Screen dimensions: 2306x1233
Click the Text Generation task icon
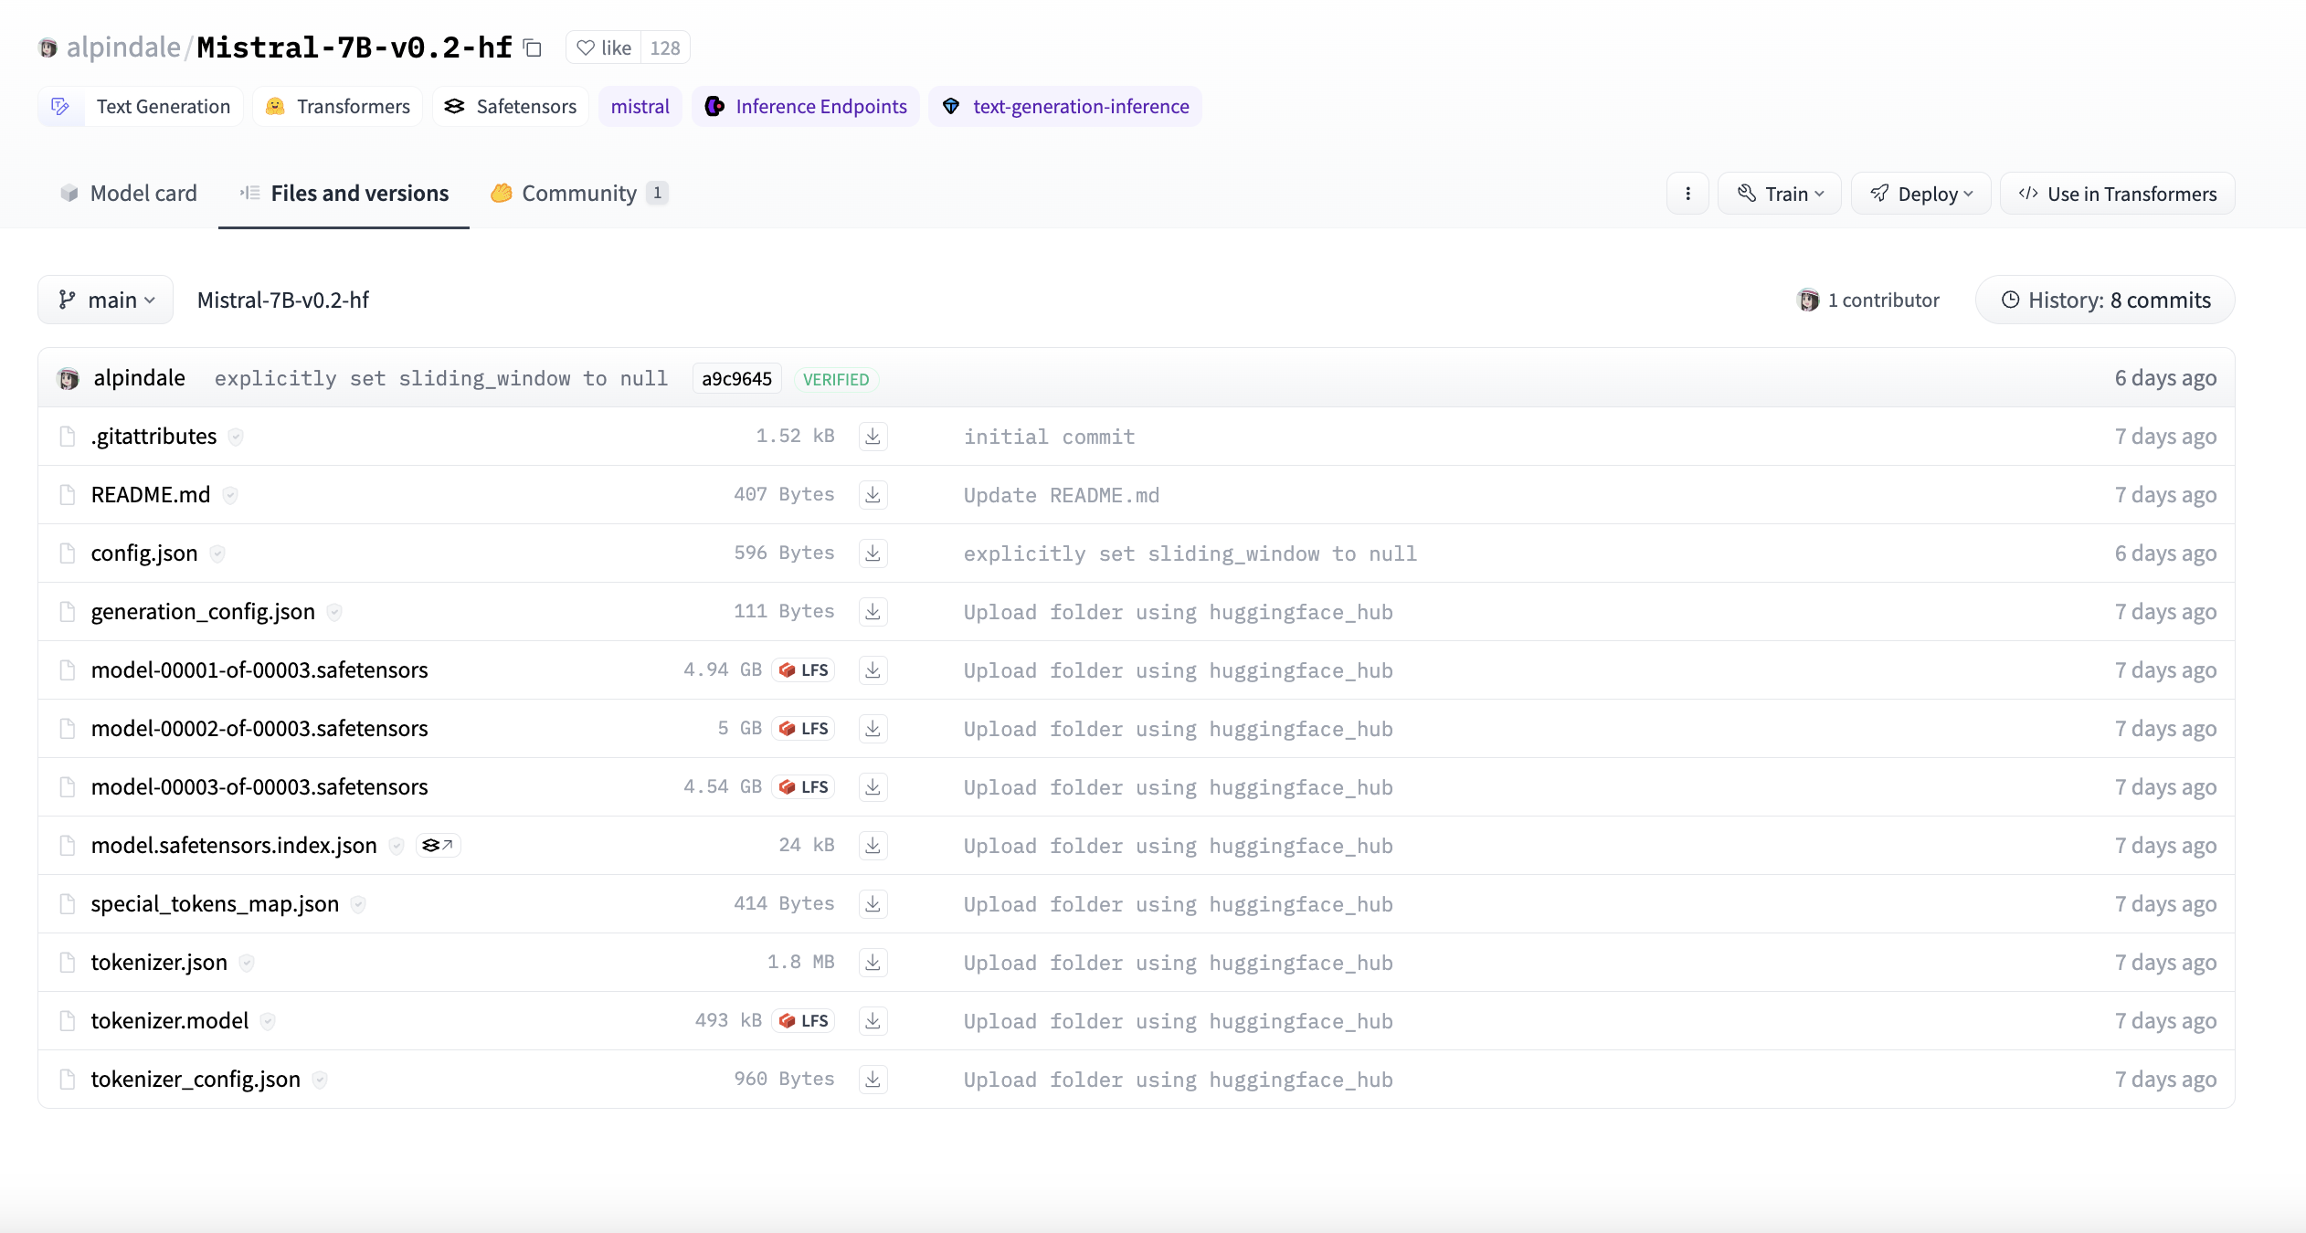pyautogui.click(x=61, y=106)
